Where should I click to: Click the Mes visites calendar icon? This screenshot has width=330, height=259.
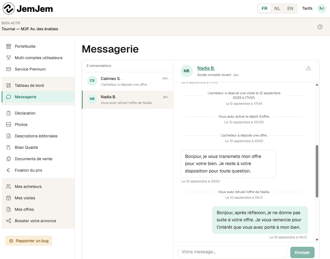[8, 198]
